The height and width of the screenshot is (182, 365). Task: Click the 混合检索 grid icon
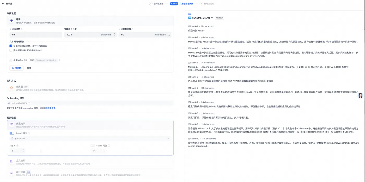pos(11,173)
